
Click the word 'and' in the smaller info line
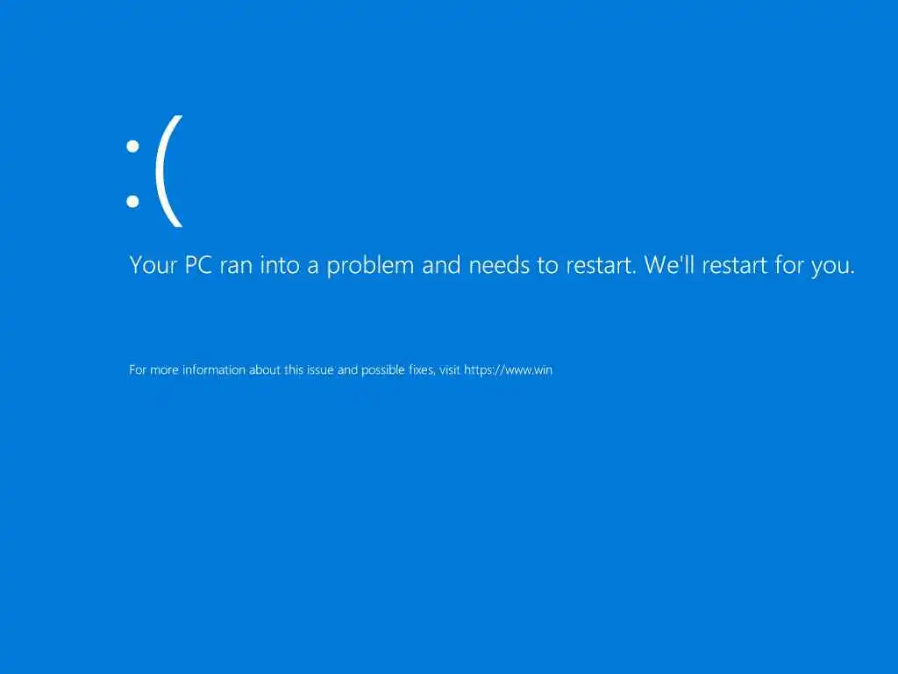(x=347, y=369)
